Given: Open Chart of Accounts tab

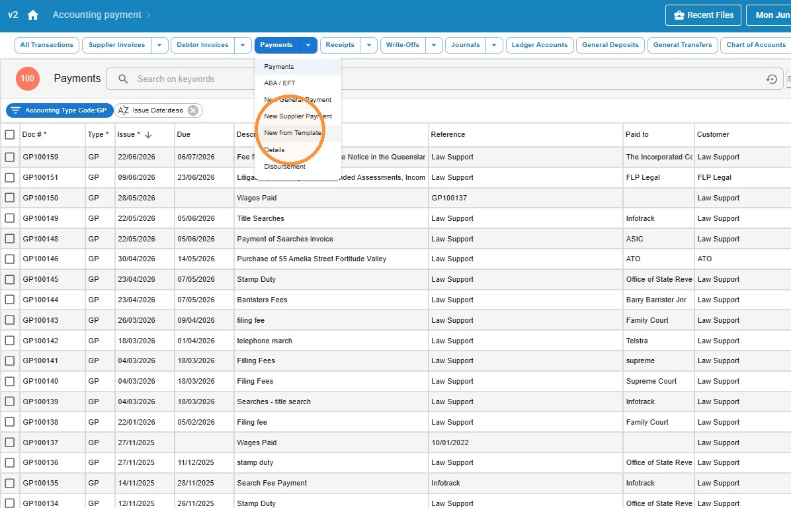Looking at the screenshot, I should pos(756,45).
